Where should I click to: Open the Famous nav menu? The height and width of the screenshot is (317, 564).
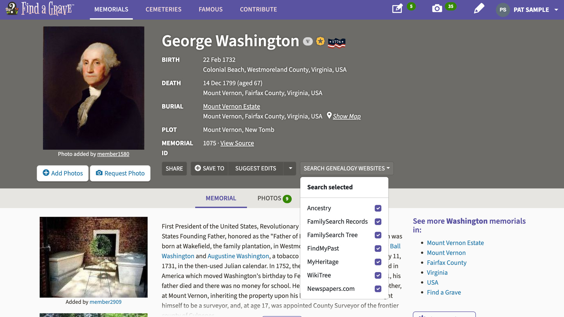point(211,9)
